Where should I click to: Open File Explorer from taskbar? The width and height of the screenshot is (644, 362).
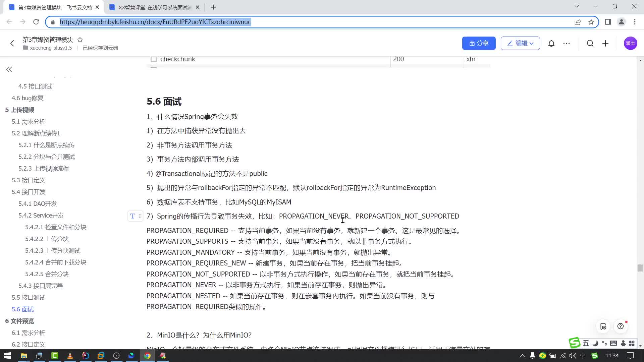coord(24,356)
